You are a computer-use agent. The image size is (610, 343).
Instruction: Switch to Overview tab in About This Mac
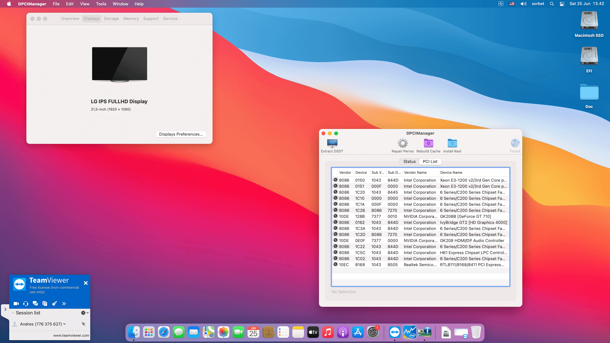[70, 19]
